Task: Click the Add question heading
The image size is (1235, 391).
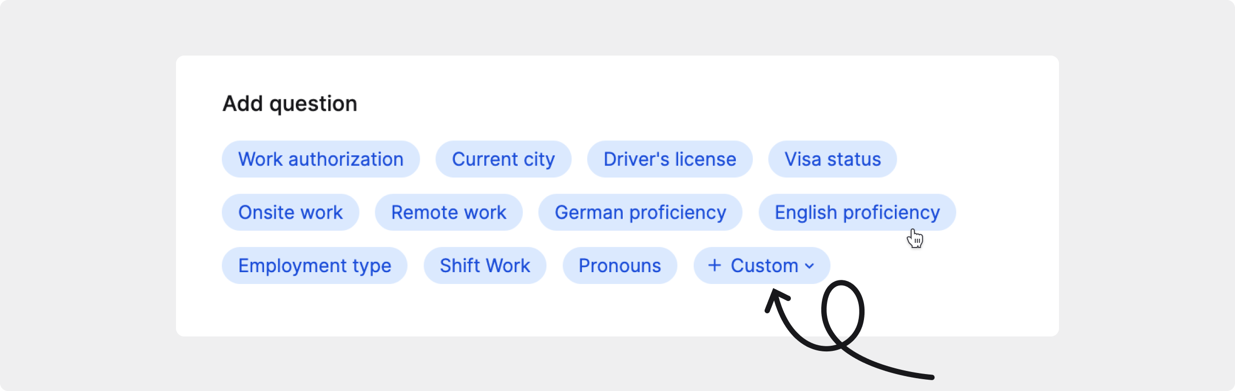Action: click(x=290, y=104)
